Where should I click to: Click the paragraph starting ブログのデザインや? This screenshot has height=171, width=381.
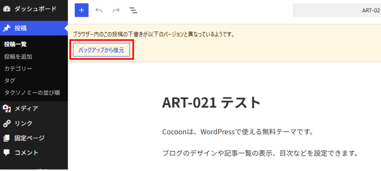pyautogui.click(x=260, y=153)
